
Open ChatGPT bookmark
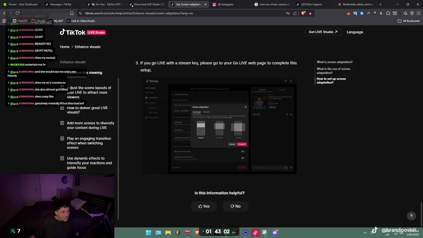point(20,21)
